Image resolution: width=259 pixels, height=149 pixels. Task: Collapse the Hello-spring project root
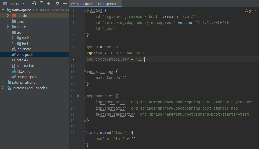3,10
